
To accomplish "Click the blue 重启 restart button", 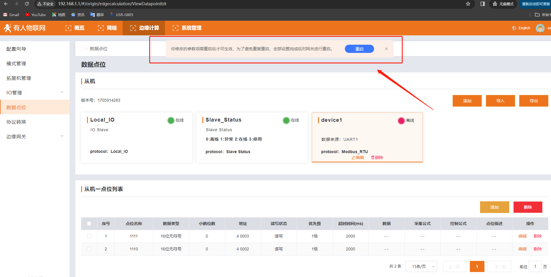I will pos(359,49).
